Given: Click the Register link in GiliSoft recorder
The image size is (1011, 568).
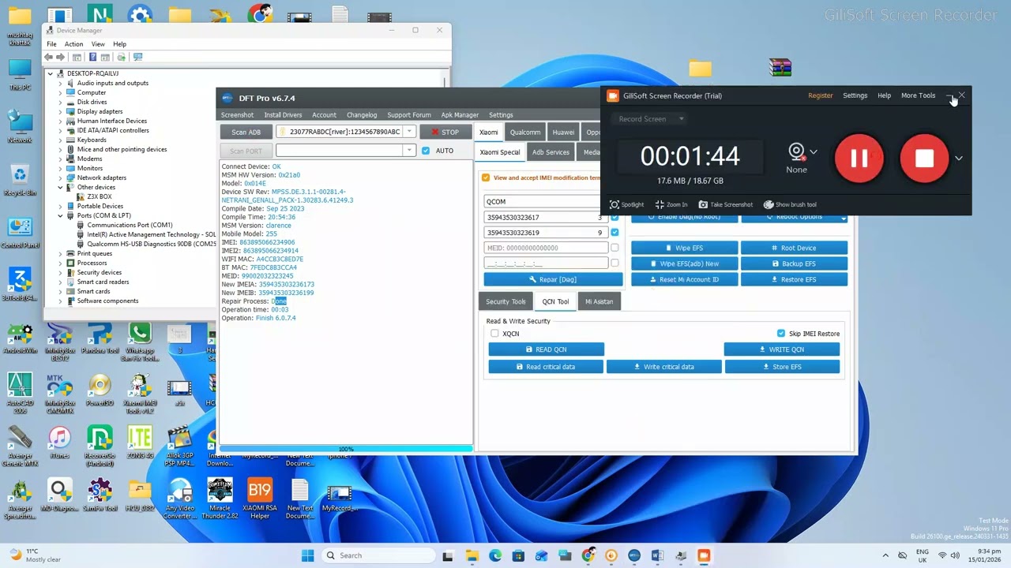Looking at the screenshot, I should 820,95.
